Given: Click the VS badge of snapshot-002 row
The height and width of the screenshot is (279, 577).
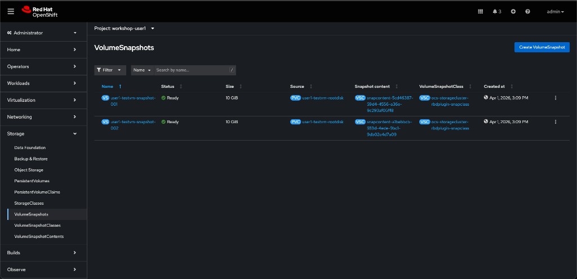Looking at the screenshot, I should 105,122.
